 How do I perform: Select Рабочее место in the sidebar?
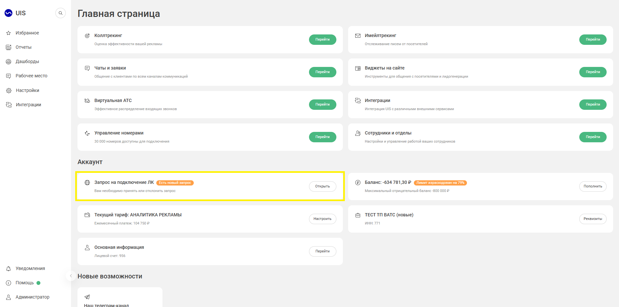[32, 76]
